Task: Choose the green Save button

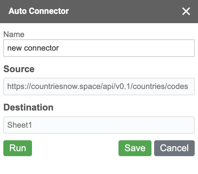Action: pos(135,148)
